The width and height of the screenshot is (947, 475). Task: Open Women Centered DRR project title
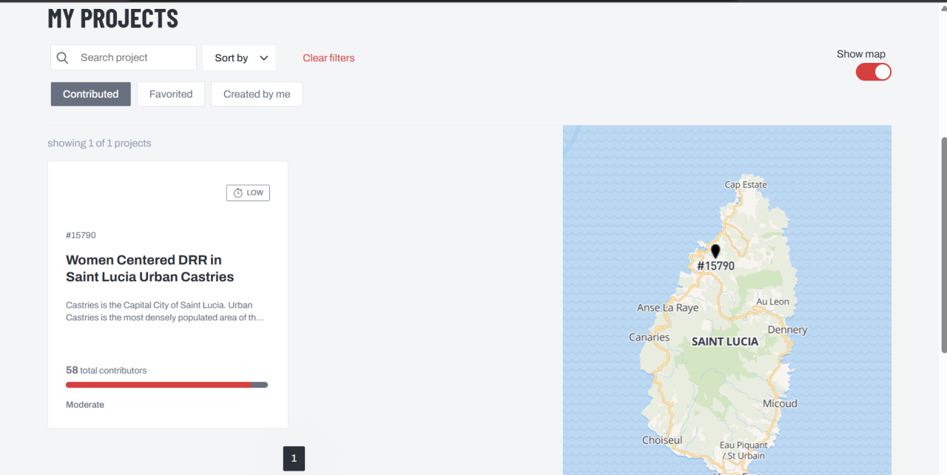pos(149,269)
